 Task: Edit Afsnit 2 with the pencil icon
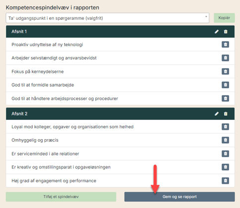(x=217, y=114)
